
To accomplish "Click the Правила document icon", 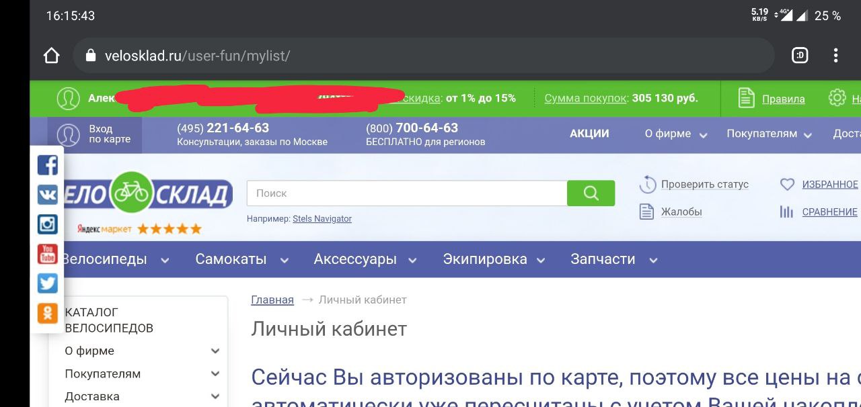I will [x=746, y=98].
